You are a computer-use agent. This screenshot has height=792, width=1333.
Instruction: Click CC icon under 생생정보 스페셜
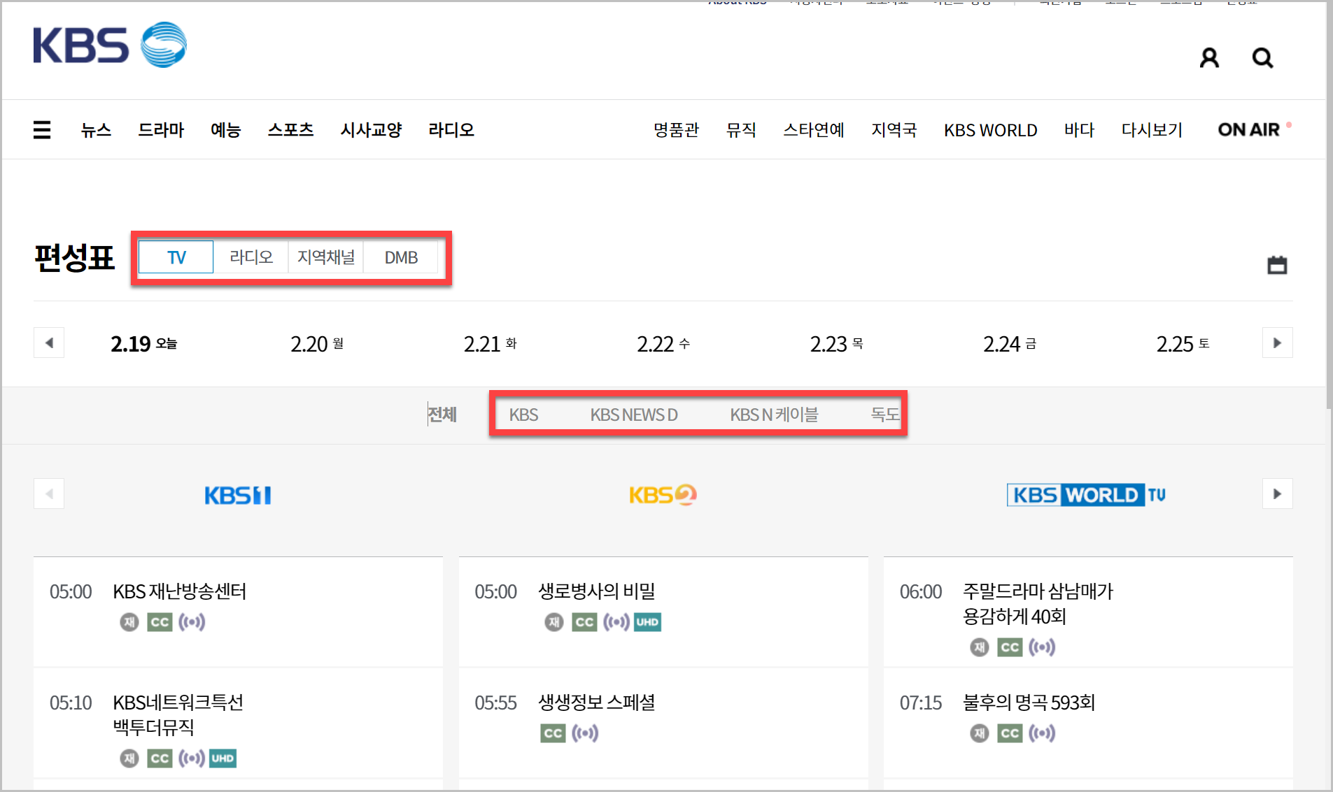click(553, 733)
